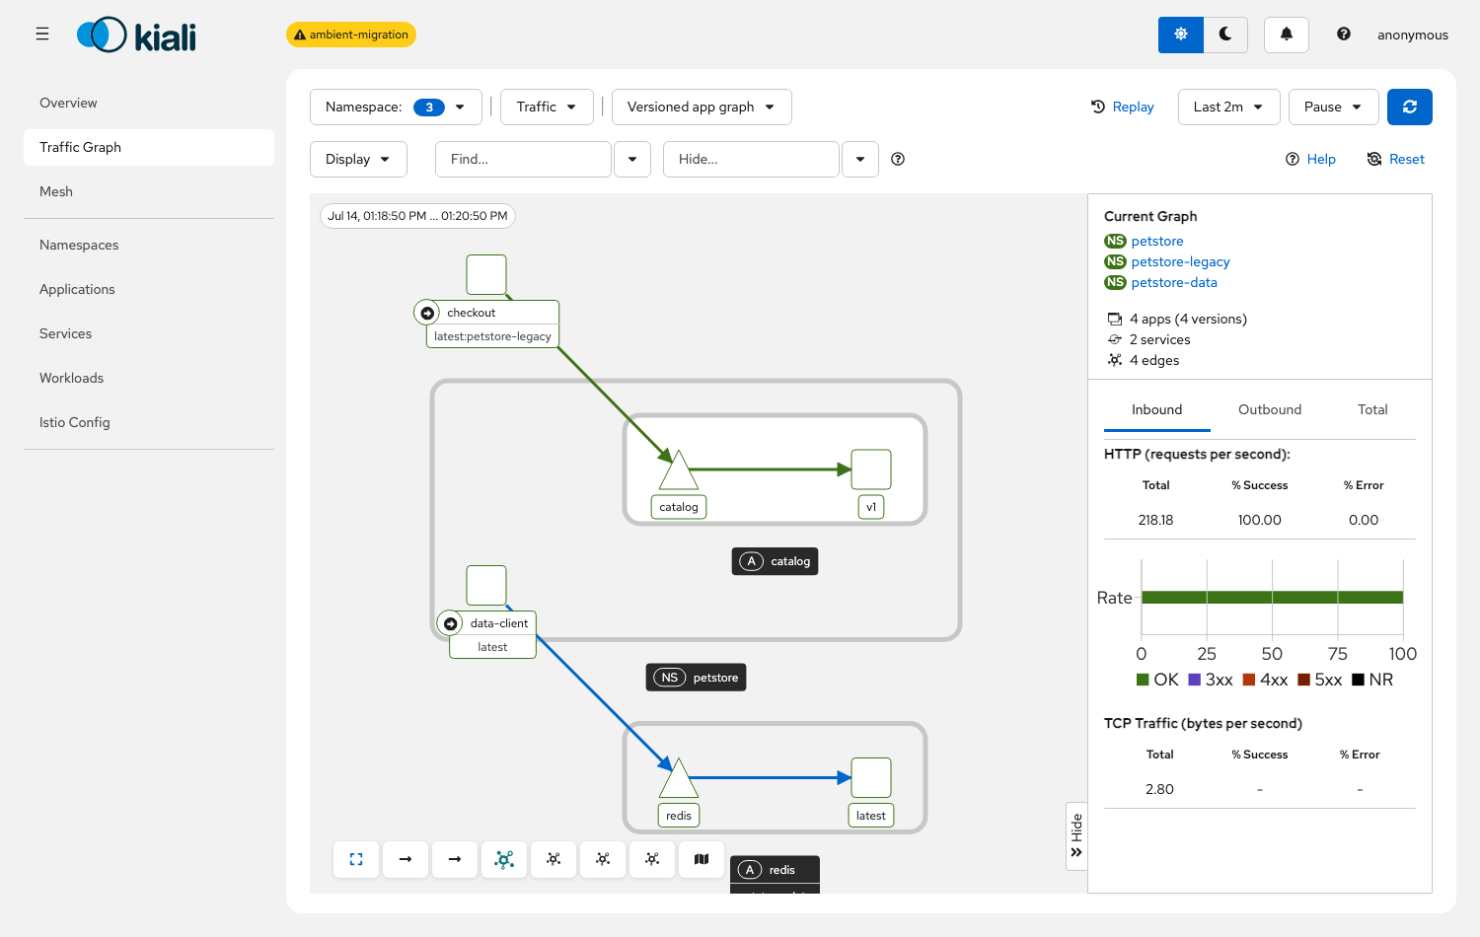This screenshot has height=937, width=1480.
Task: Open the Last 2m duration dropdown
Action: 1228,107
